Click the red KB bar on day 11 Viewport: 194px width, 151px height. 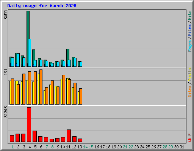69,136
